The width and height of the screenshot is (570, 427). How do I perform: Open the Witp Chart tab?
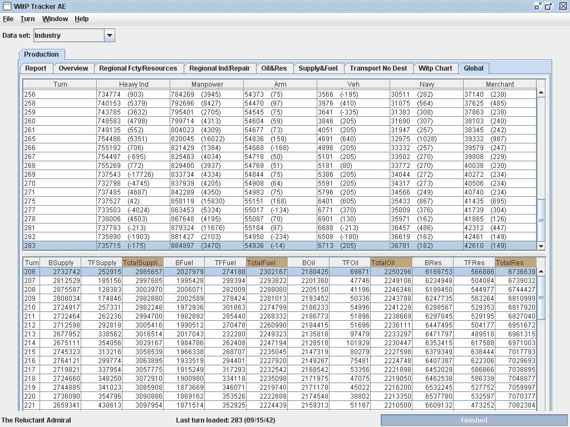coord(435,68)
